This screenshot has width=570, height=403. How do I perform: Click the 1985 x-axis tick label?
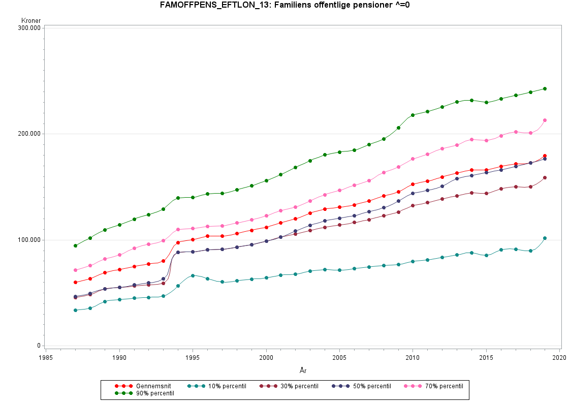tap(46, 358)
